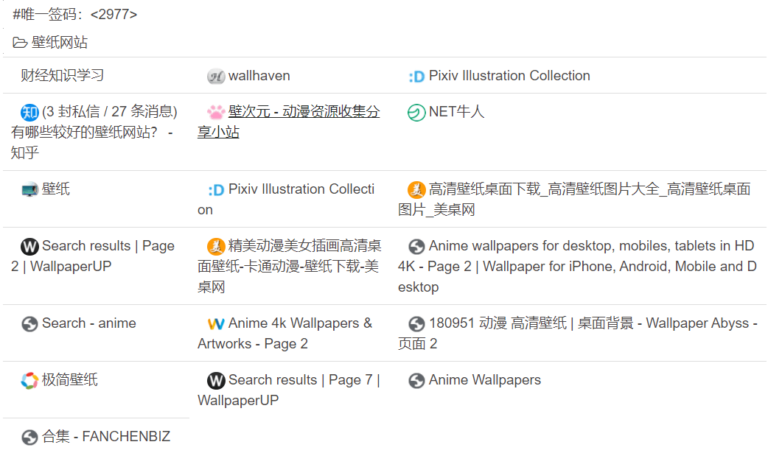768x453 pixels.
Task: Click the W icon of Search results Page 2
Action: 29,246
